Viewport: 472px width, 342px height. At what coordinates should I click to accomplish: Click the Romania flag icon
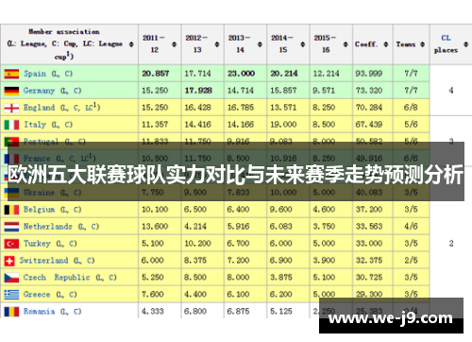(11, 312)
